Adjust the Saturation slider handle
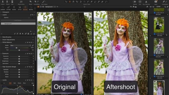Screen dimensions: 169x95 pos(19,64)
